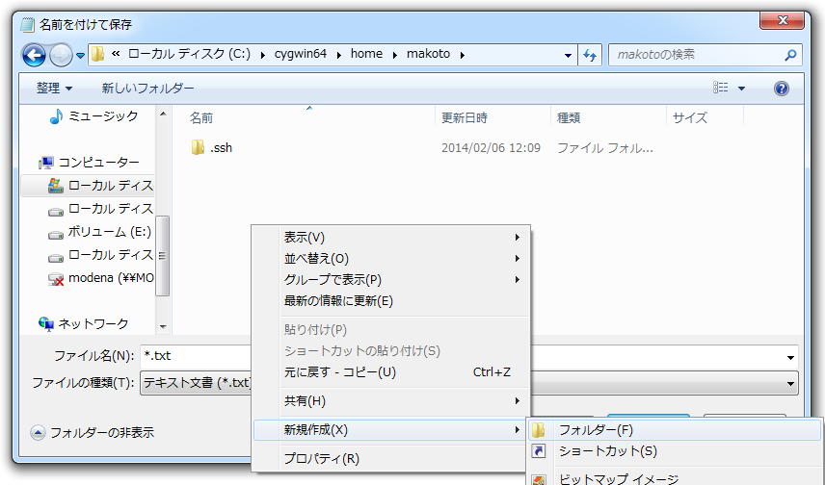Click the refresh icon beside address bar
The width and height of the screenshot is (825, 485).
[x=590, y=55]
